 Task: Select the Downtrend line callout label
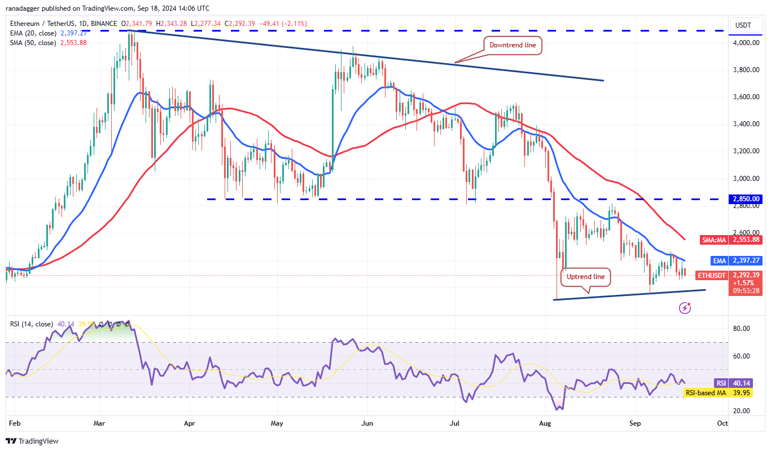click(513, 45)
